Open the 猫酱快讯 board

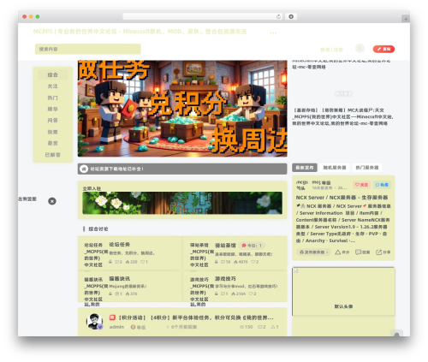pyautogui.click(x=120, y=279)
